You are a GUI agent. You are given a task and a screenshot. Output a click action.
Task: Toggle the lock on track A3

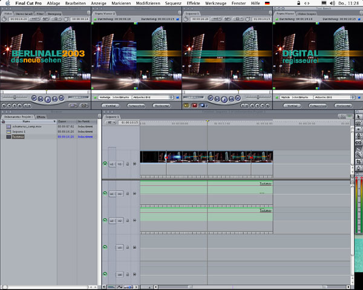click(x=128, y=248)
